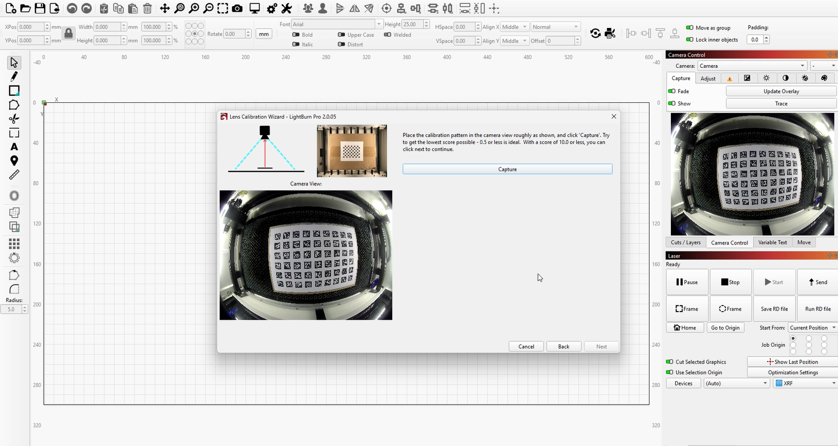Click the XPos input field
This screenshot has height=446, width=838.
(x=31, y=27)
